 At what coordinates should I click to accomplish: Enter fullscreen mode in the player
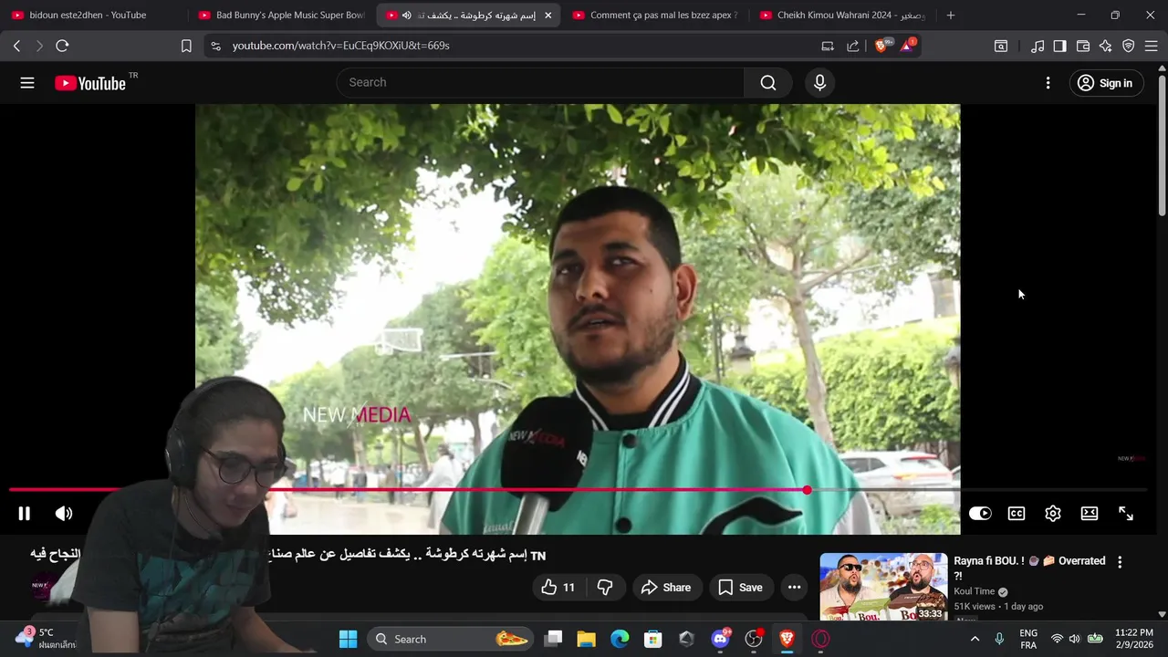click(x=1126, y=514)
